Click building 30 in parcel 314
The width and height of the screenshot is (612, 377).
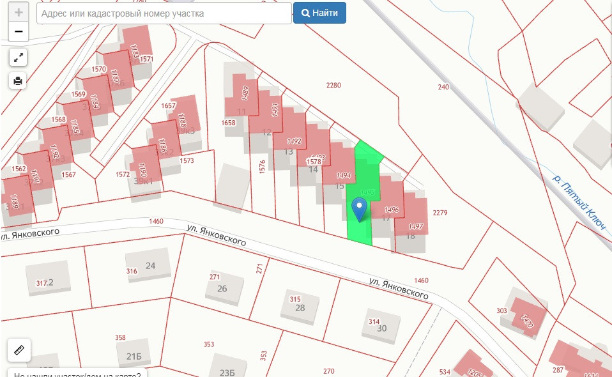381,328
